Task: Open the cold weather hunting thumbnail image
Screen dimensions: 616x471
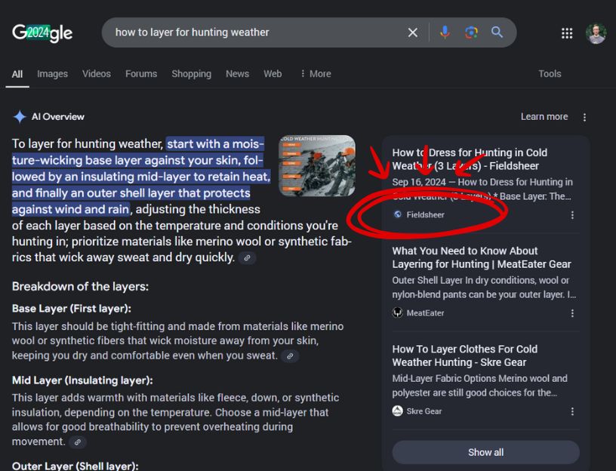Action: click(x=317, y=166)
